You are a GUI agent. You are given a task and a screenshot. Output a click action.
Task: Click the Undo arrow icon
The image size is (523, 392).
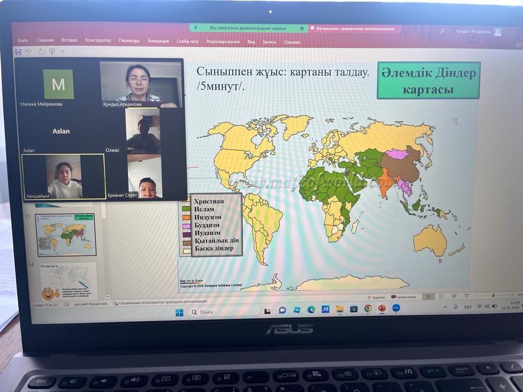pyautogui.click(x=29, y=52)
